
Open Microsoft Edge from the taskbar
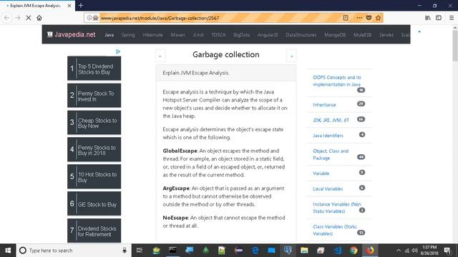[x=255, y=251]
